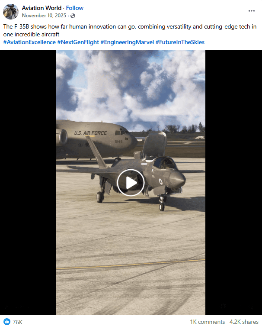View the 4.2K shares

[244, 322]
